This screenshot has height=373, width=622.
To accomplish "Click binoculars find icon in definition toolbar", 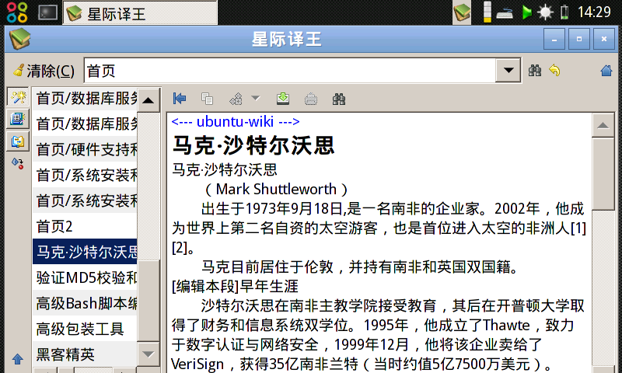I will click(338, 99).
